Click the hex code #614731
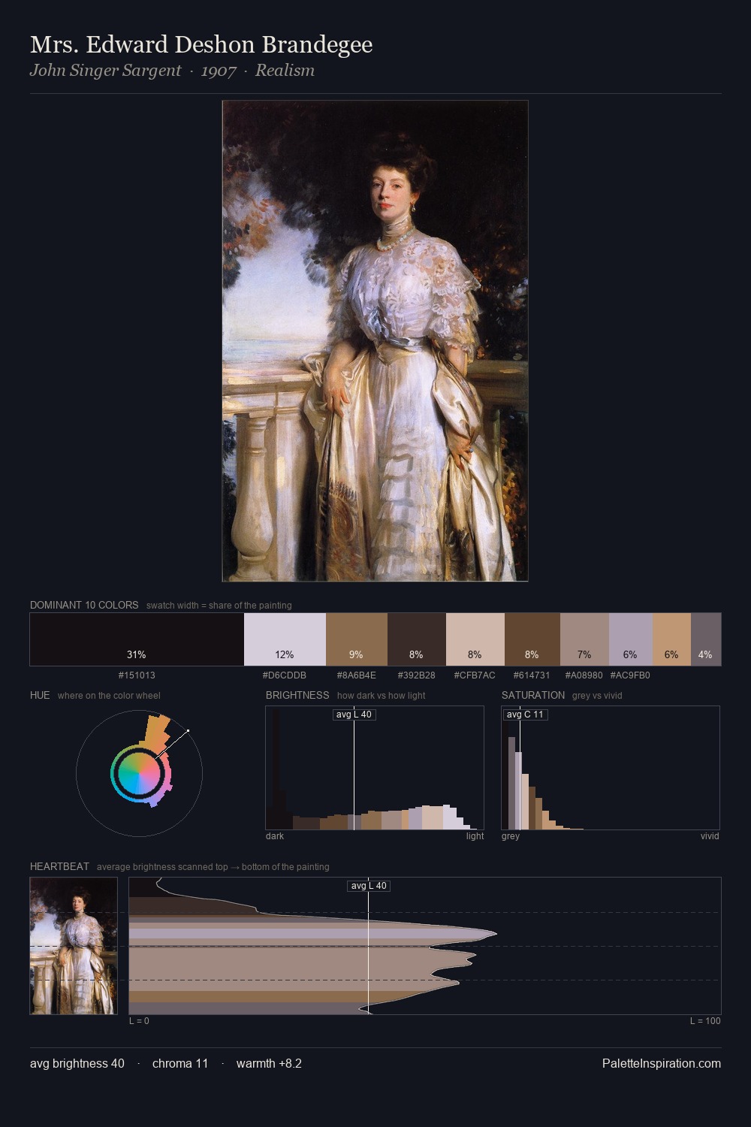This screenshot has height=1127, width=751. pyautogui.click(x=532, y=675)
